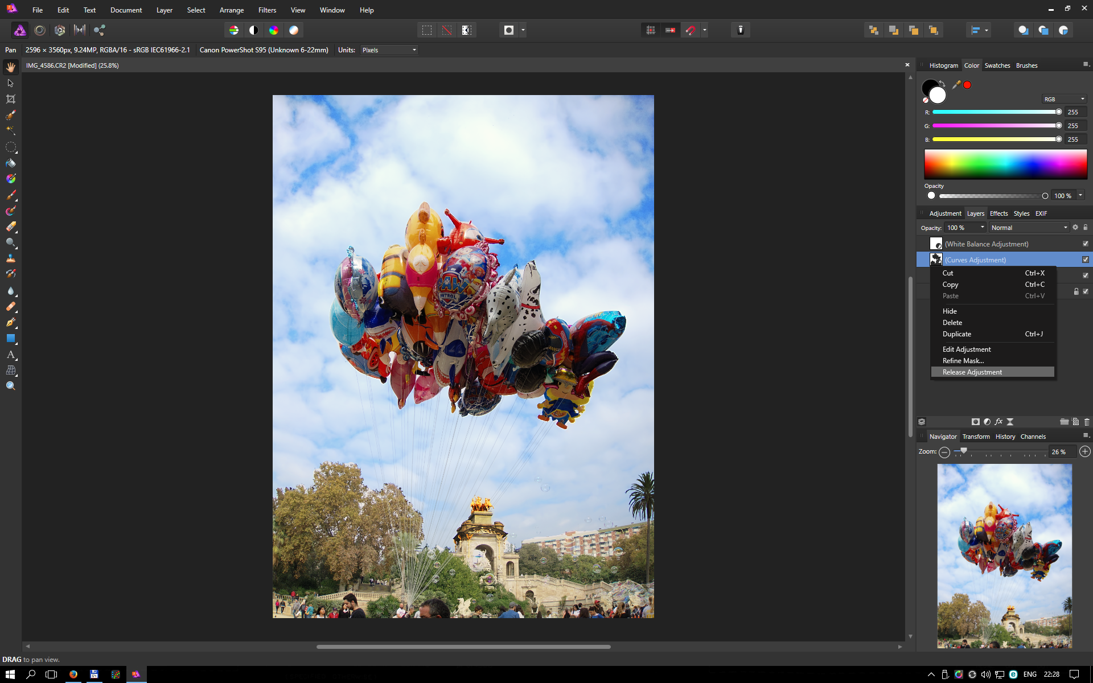Click the Mask Layer icon in the Layers panel
This screenshot has width=1093, height=683.
click(976, 422)
